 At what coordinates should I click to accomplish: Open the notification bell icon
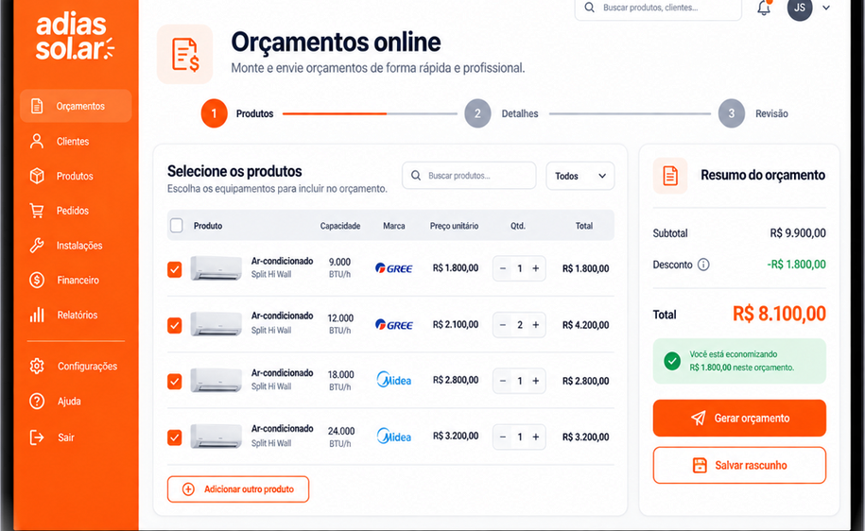764,8
